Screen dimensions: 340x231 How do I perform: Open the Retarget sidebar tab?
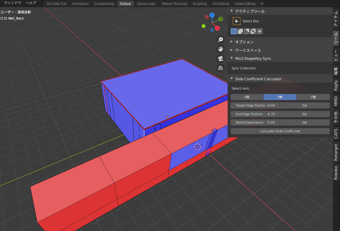click(336, 152)
